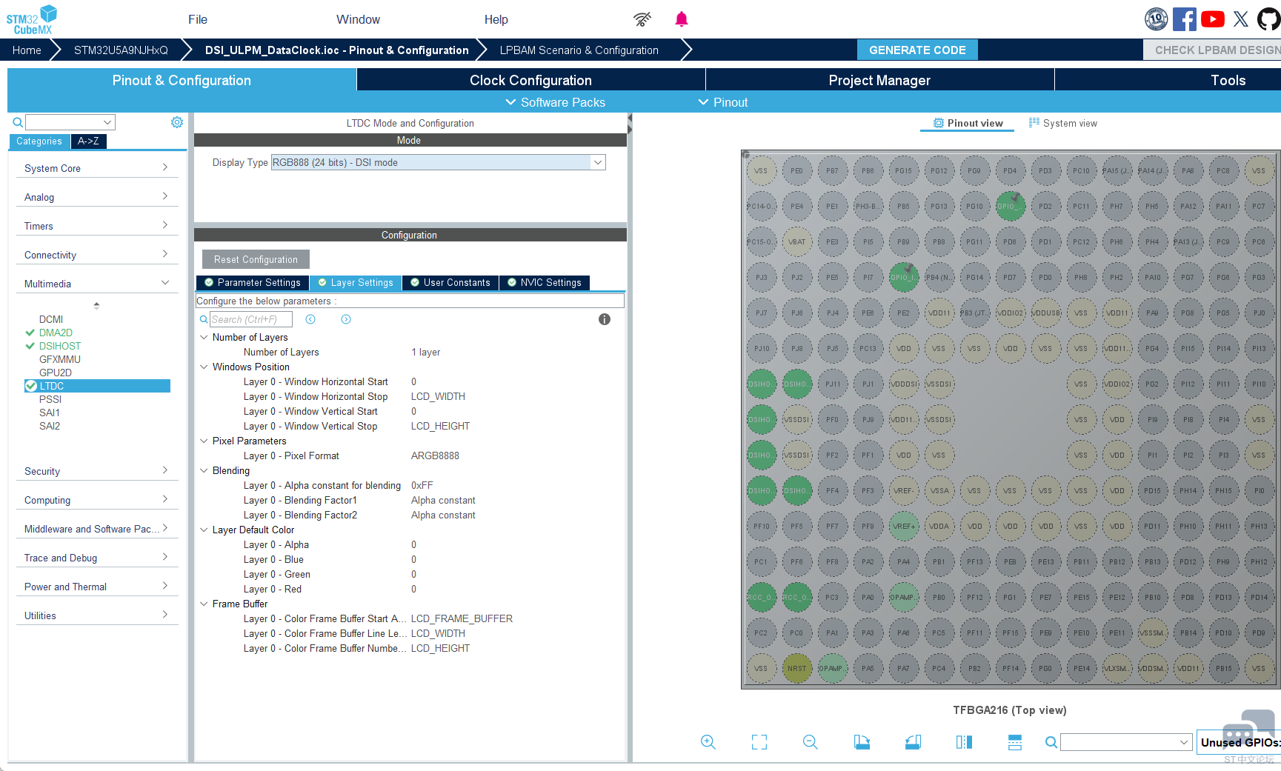Go to the Home breadcrumb

click(x=27, y=50)
